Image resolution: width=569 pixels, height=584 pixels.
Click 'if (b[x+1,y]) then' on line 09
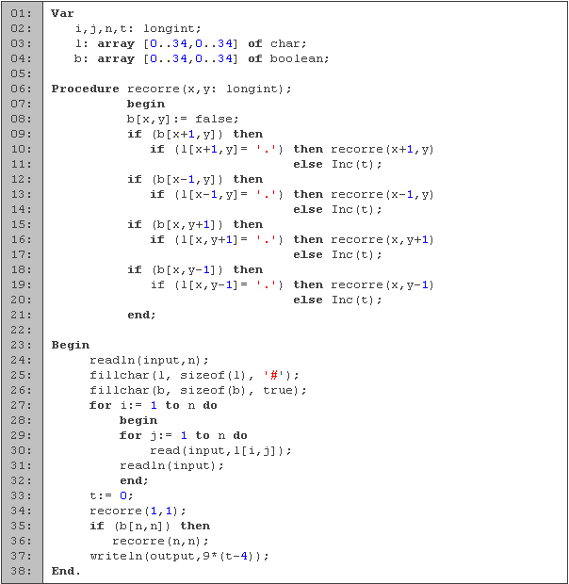tap(195, 134)
